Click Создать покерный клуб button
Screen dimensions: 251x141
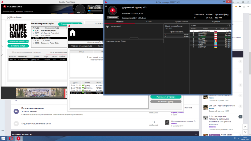(18, 41)
